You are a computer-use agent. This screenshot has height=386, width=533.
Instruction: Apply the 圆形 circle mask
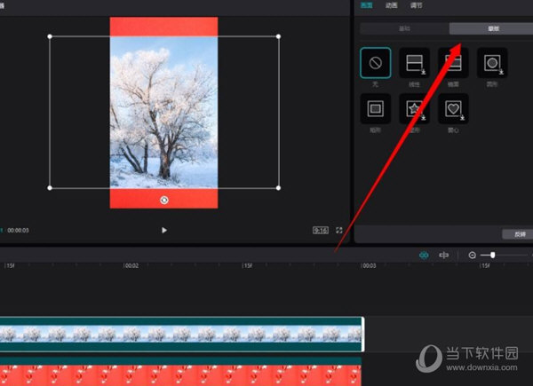[491, 63]
